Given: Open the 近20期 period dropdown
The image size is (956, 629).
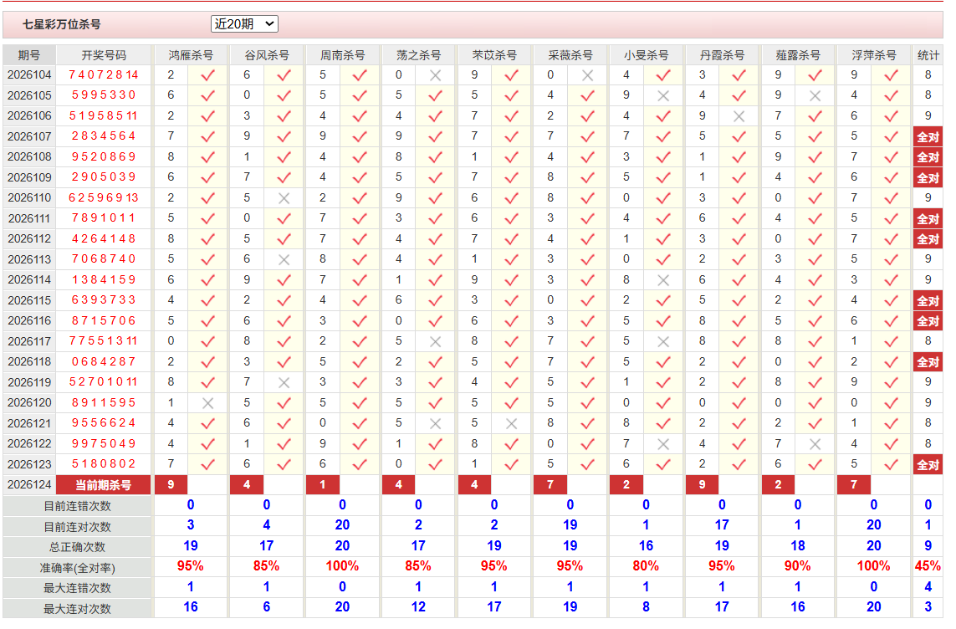Looking at the screenshot, I should (244, 23).
